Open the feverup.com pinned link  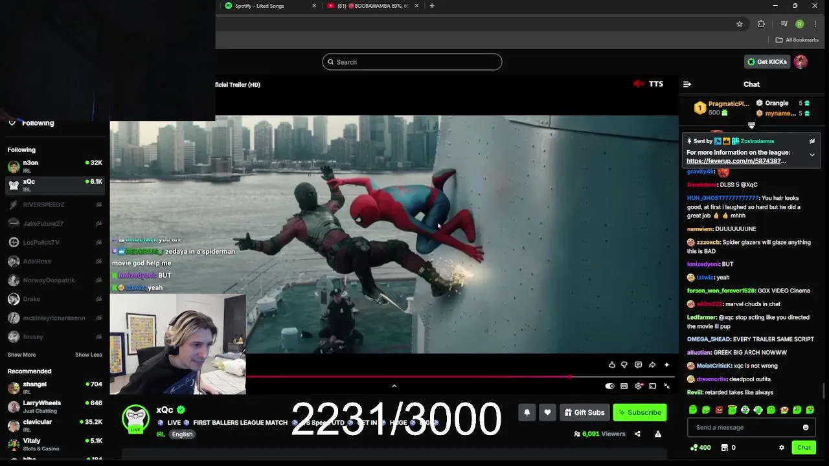[x=736, y=161]
